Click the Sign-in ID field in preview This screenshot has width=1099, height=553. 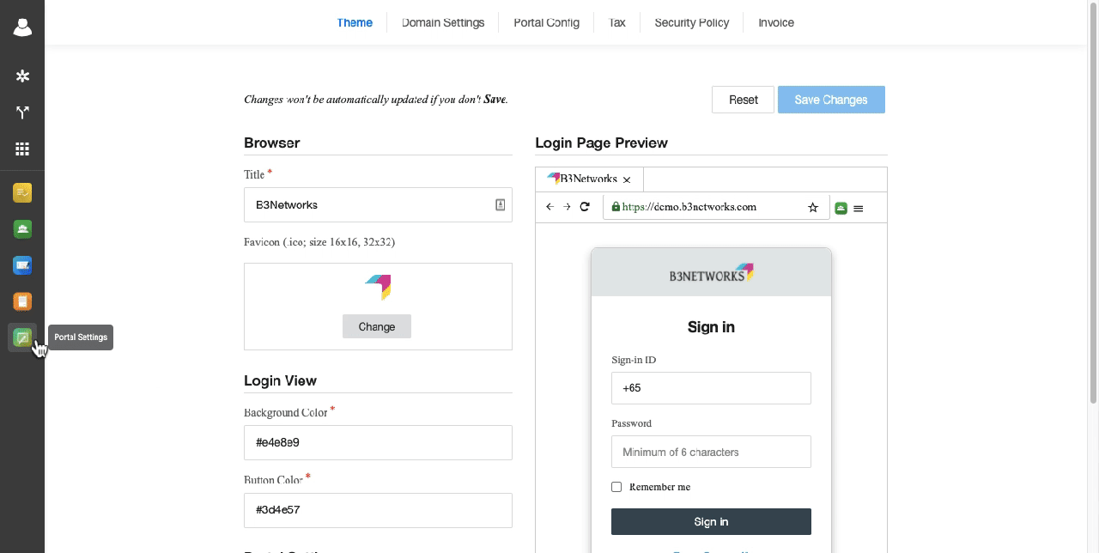click(711, 387)
